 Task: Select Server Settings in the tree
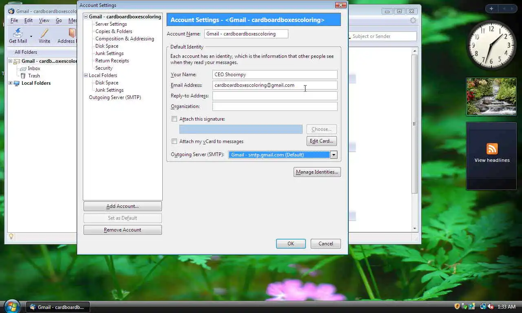[111, 24]
